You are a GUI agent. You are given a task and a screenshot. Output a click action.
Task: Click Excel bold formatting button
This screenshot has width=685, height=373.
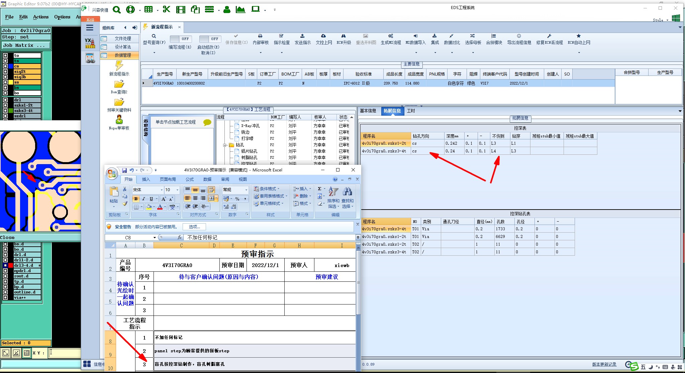coord(136,199)
